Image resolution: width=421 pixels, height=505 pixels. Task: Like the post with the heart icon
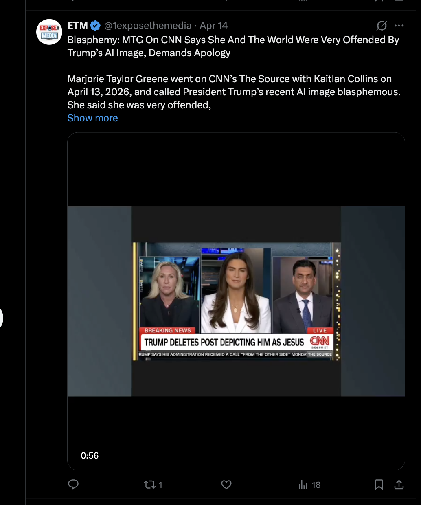point(226,484)
